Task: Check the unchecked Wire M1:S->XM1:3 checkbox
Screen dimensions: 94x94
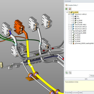Action: point(71,29)
